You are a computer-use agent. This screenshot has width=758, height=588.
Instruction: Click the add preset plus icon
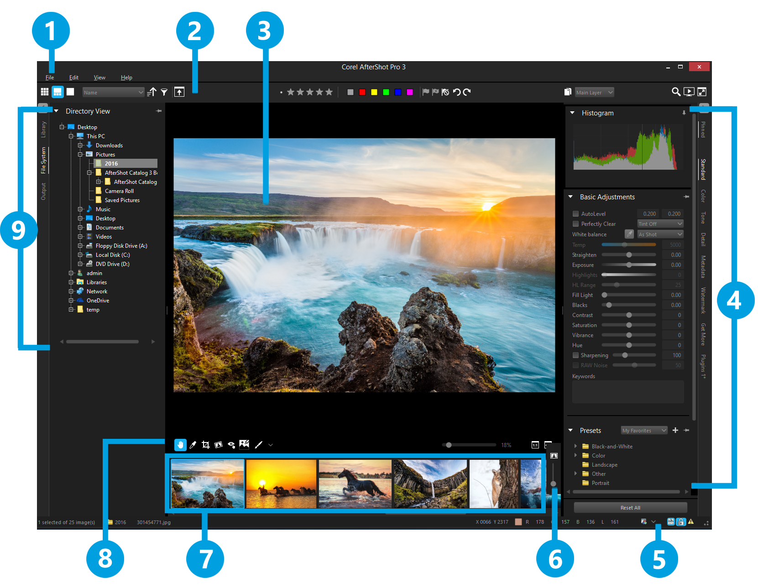click(x=675, y=430)
